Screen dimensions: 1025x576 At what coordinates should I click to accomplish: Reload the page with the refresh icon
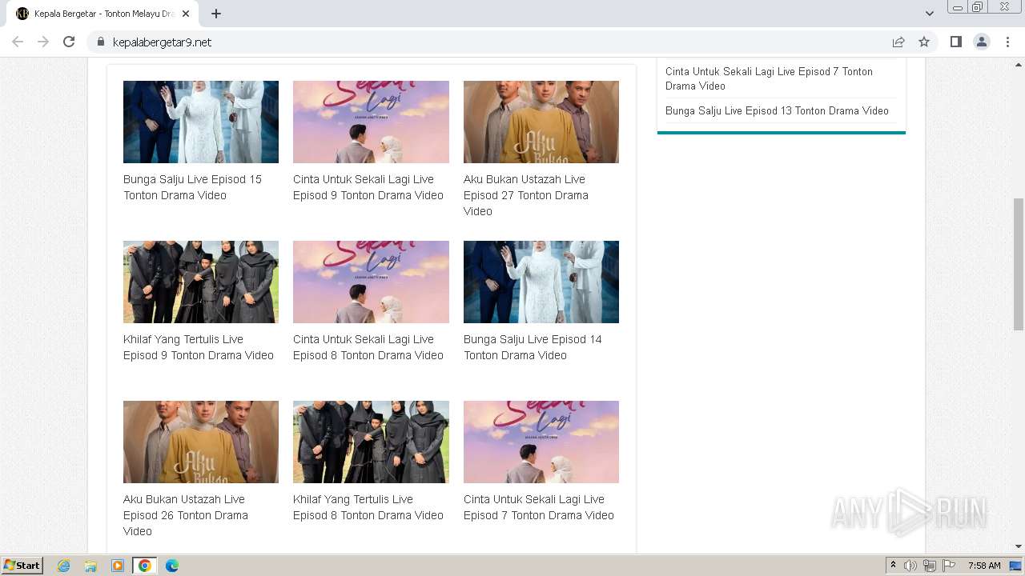[69, 42]
